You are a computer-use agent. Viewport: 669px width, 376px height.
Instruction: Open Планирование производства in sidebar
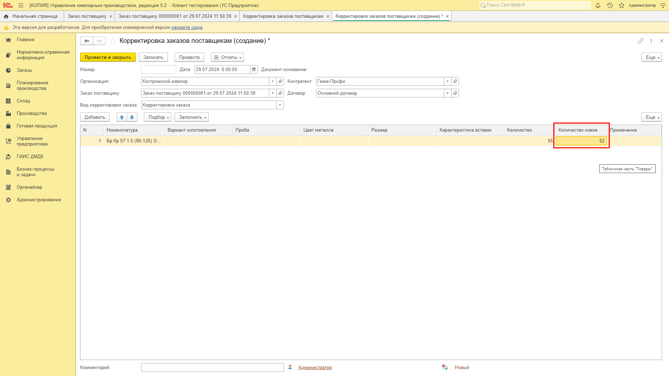tap(32, 86)
